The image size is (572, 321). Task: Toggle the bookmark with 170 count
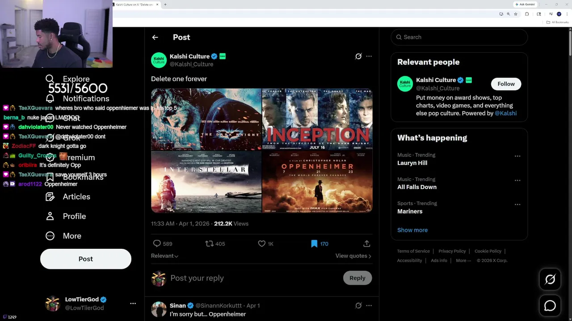314,243
